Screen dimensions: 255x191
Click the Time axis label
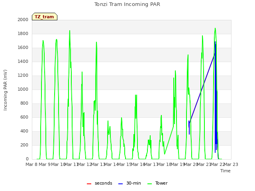pos(225,171)
